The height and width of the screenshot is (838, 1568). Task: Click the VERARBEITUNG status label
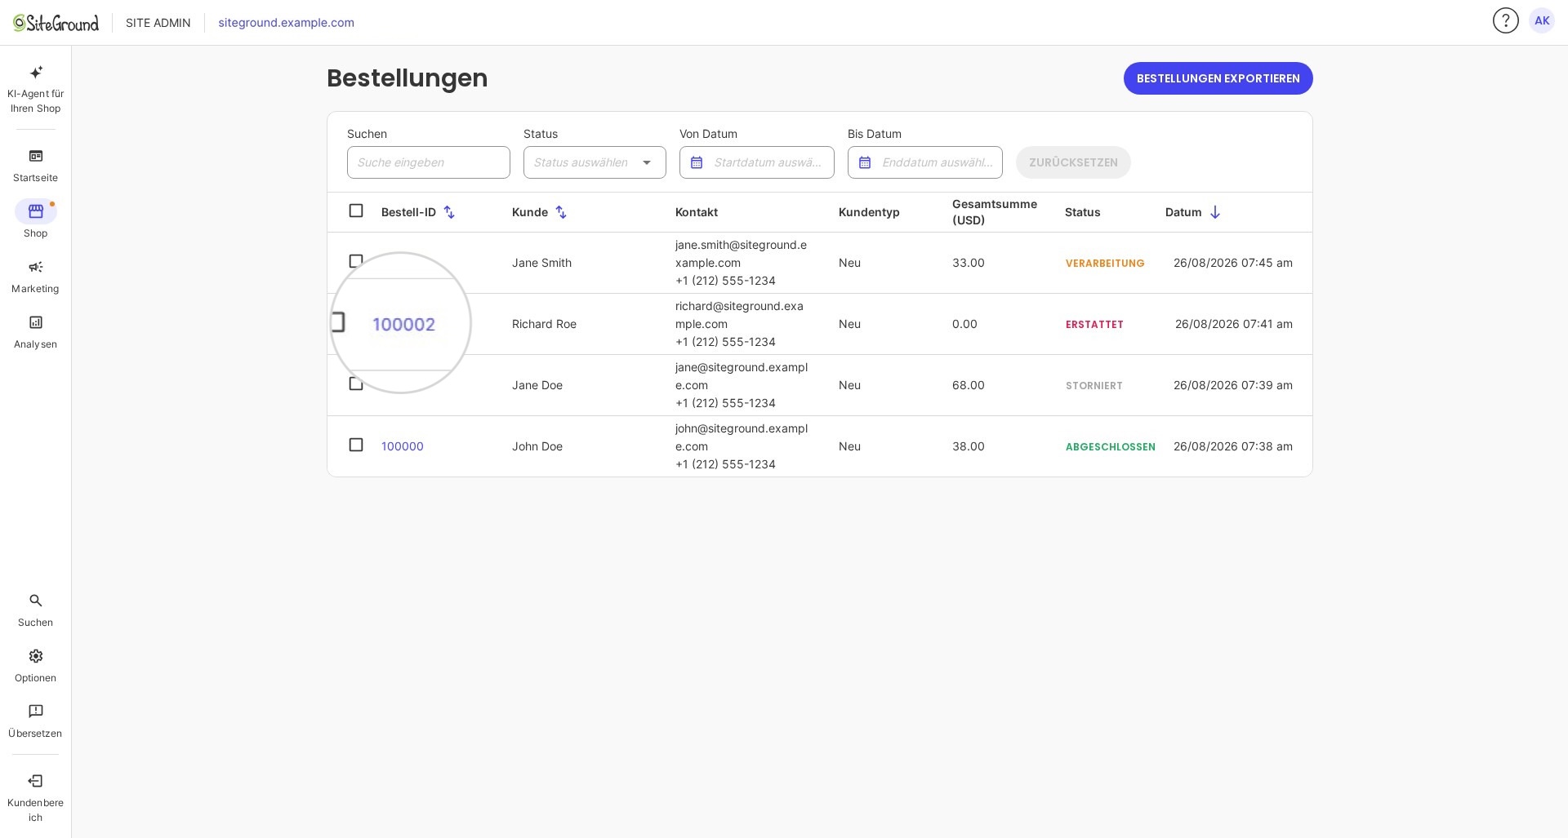pos(1105,264)
